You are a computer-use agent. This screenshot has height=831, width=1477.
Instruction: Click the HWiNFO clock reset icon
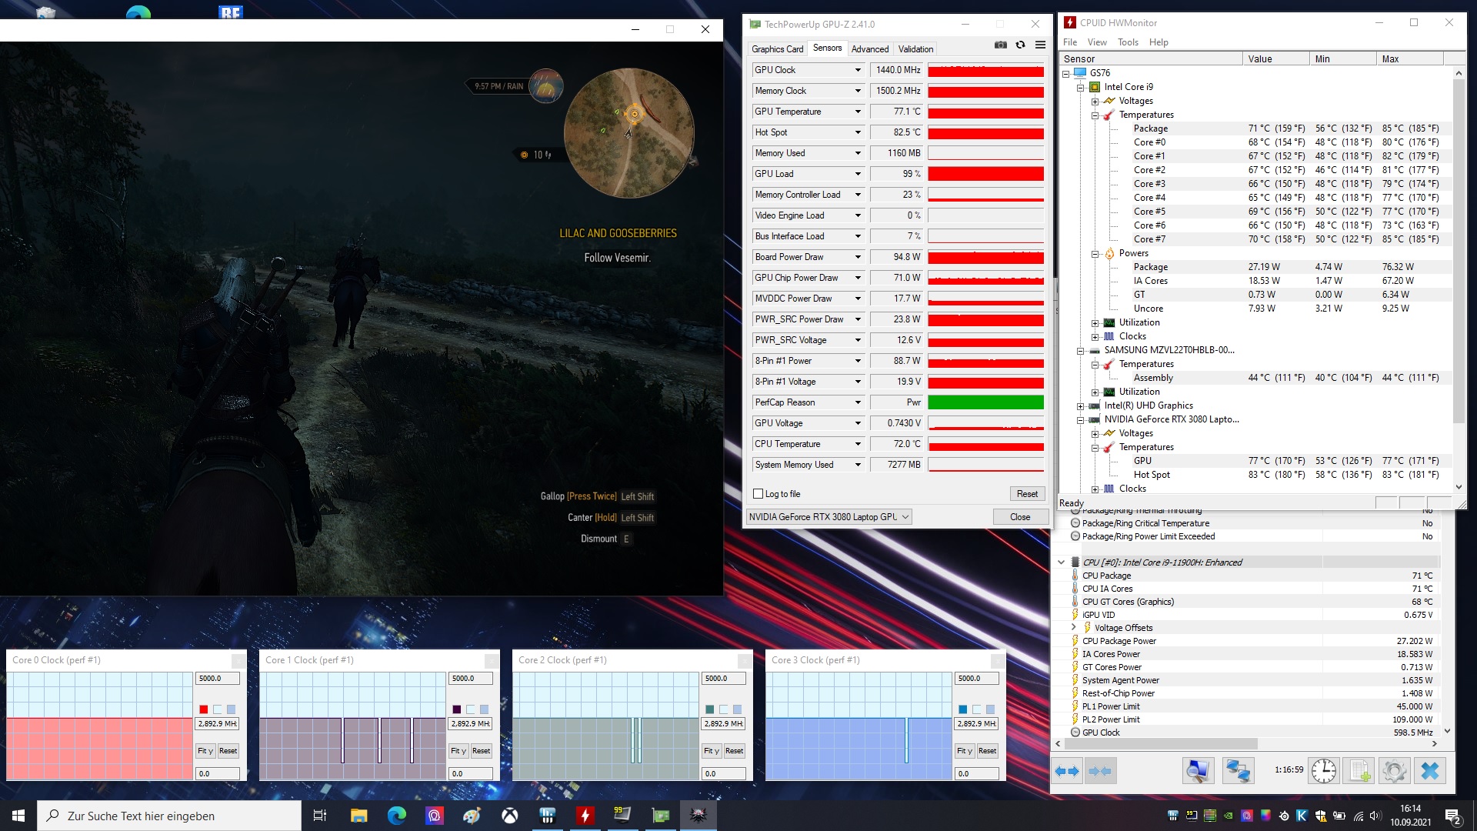coord(1323,771)
